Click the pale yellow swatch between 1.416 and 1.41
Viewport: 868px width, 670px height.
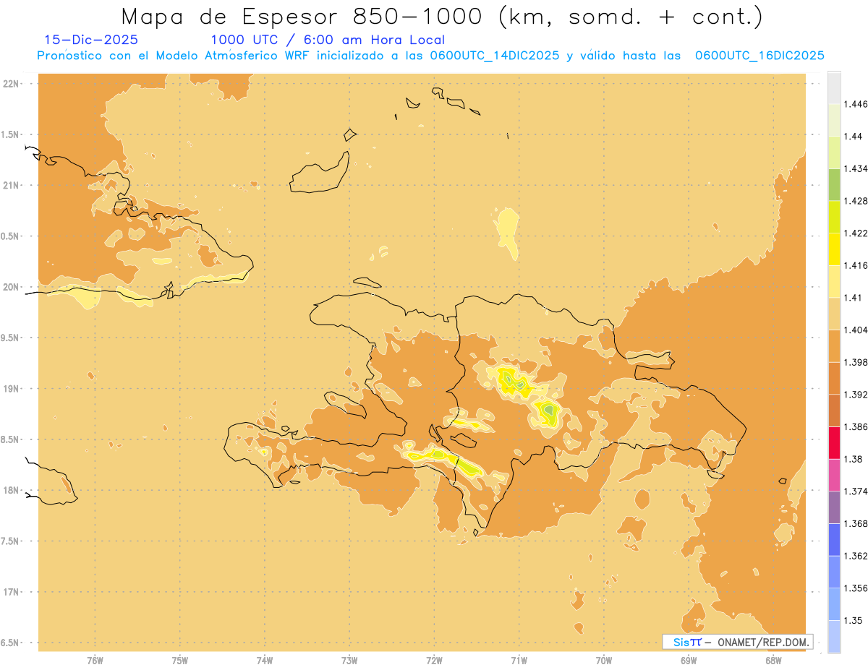[834, 281]
